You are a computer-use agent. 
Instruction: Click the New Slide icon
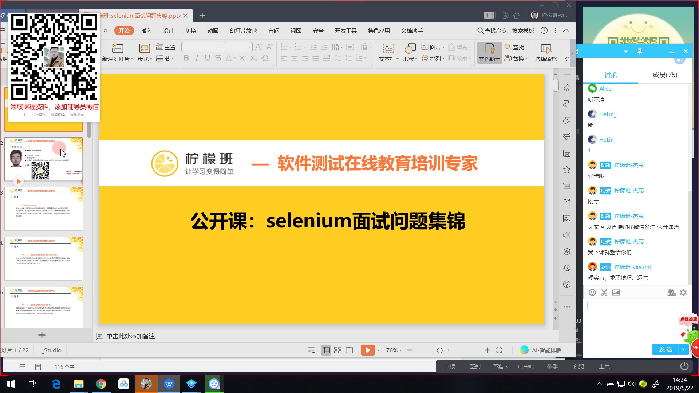pyautogui.click(x=117, y=48)
